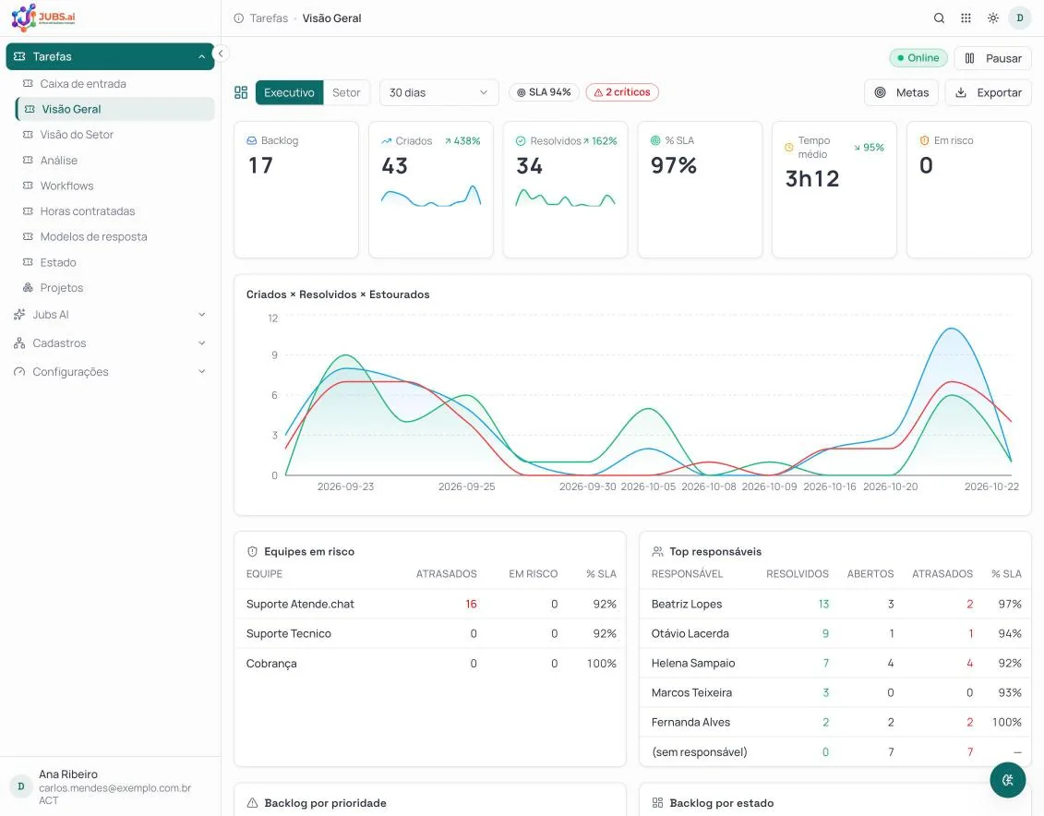
Task: Open the apps grid icon
Action: (x=966, y=18)
